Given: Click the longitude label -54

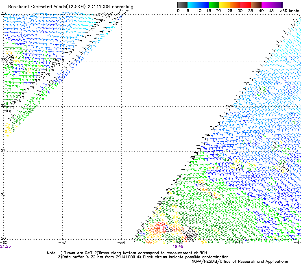Looking at the screenshot, I should tap(121, 242).
